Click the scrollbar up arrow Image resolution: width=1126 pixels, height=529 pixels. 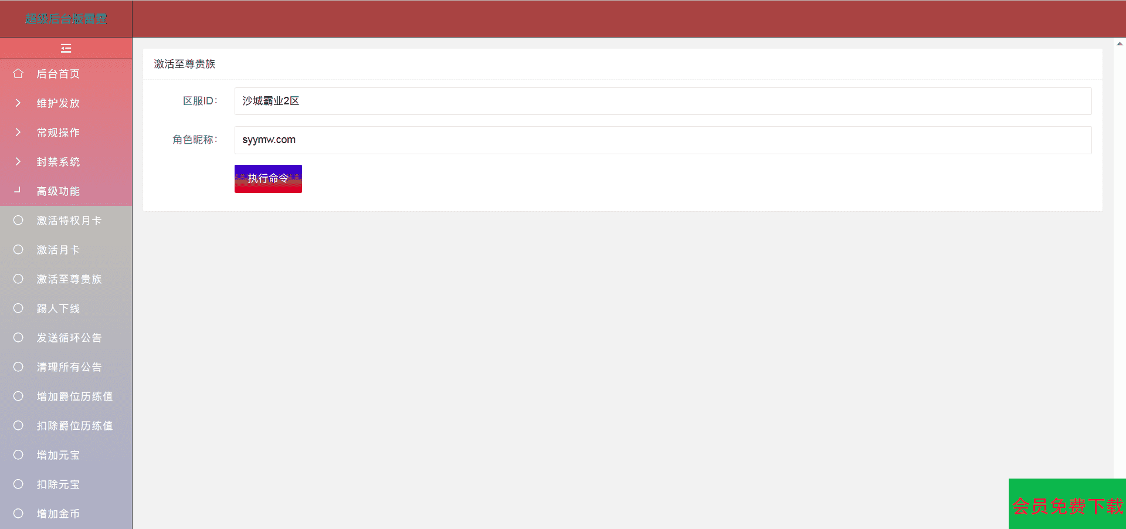1120,43
